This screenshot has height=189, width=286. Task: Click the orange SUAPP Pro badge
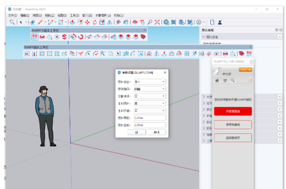tap(246, 69)
